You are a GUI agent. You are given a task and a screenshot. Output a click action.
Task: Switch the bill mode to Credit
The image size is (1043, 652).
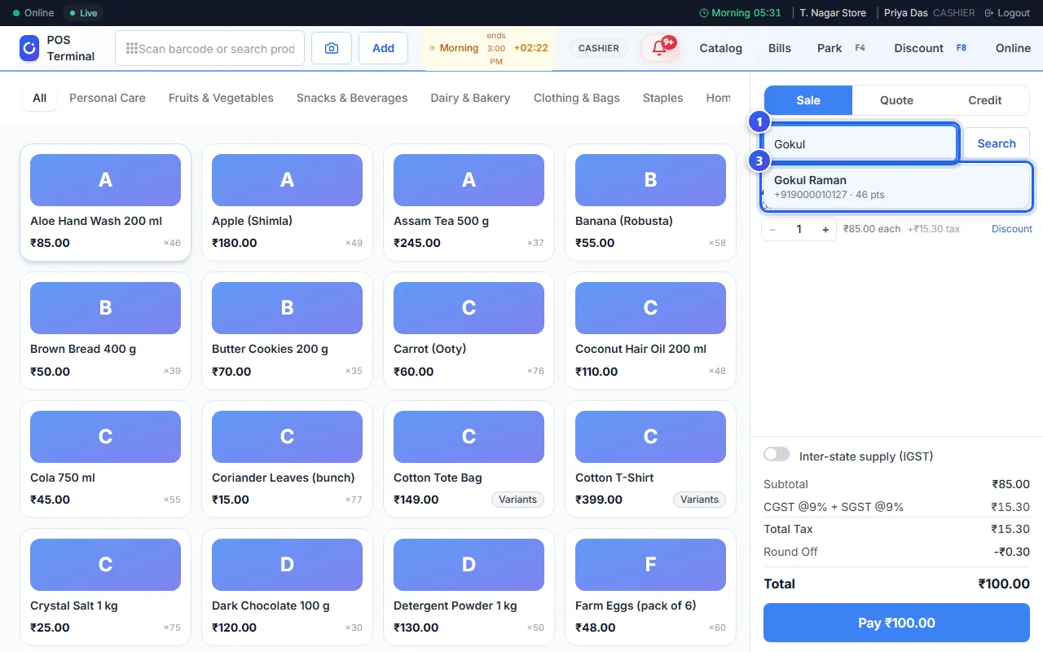[x=984, y=100]
